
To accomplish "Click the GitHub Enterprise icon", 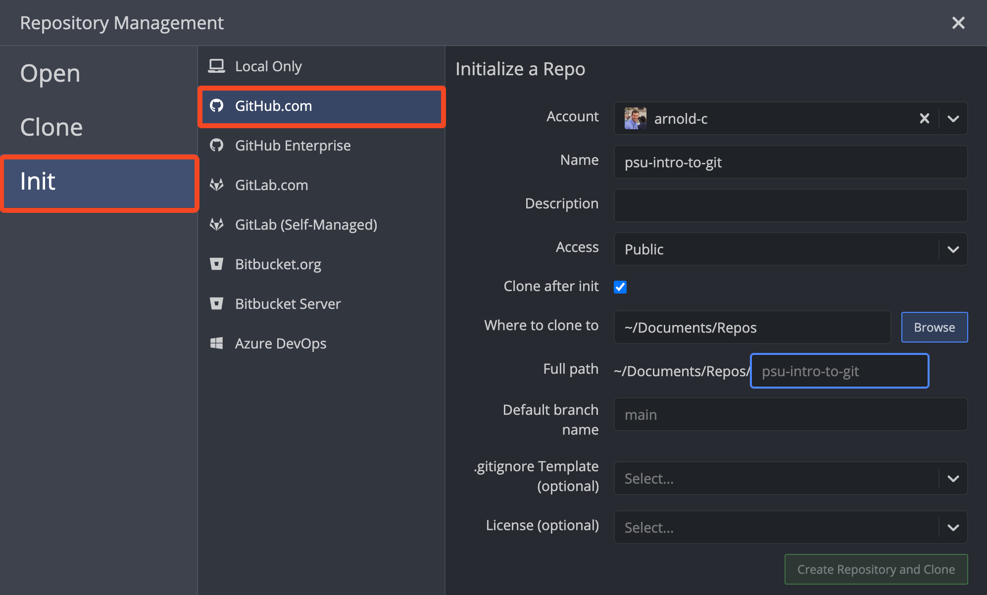I will point(216,145).
